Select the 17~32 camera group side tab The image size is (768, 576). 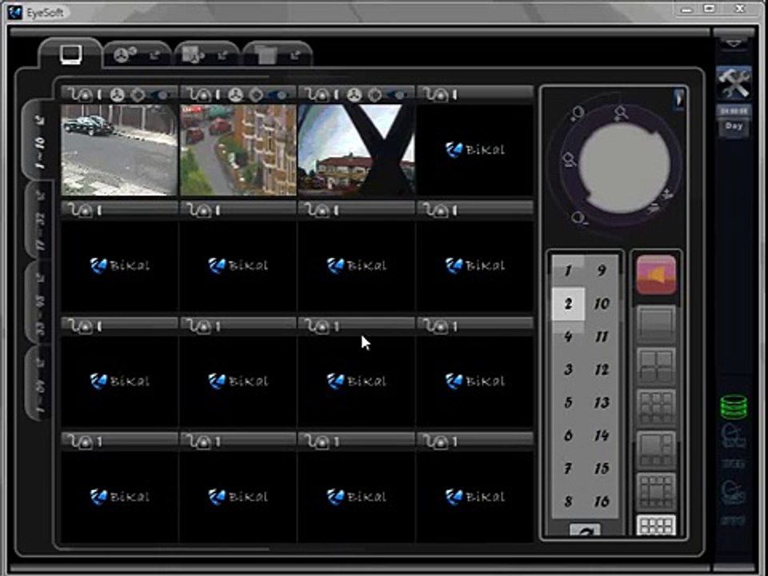click(40, 221)
